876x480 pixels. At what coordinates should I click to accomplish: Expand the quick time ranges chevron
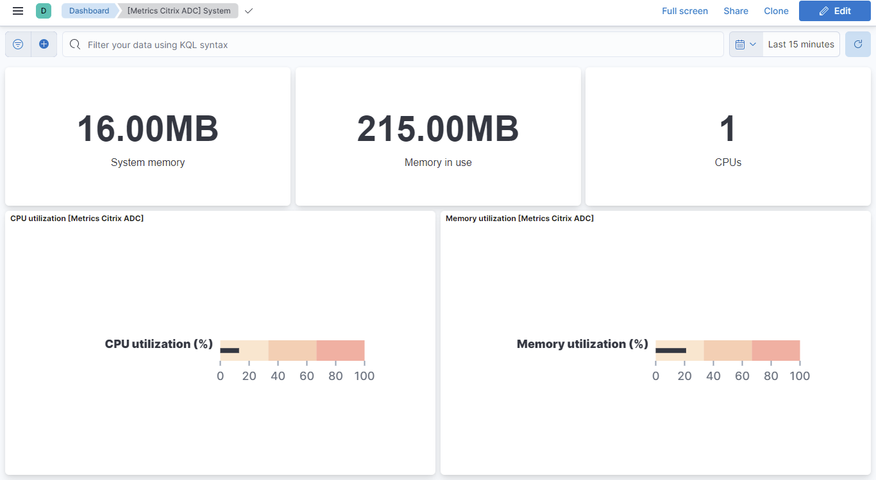coord(753,44)
